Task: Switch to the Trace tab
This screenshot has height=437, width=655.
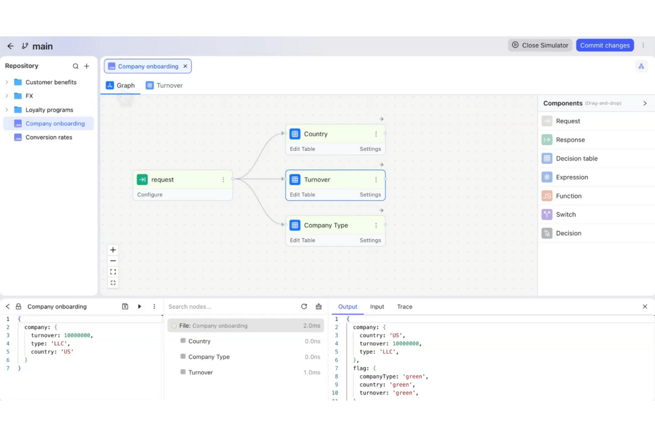Action: pyautogui.click(x=404, y=306)
